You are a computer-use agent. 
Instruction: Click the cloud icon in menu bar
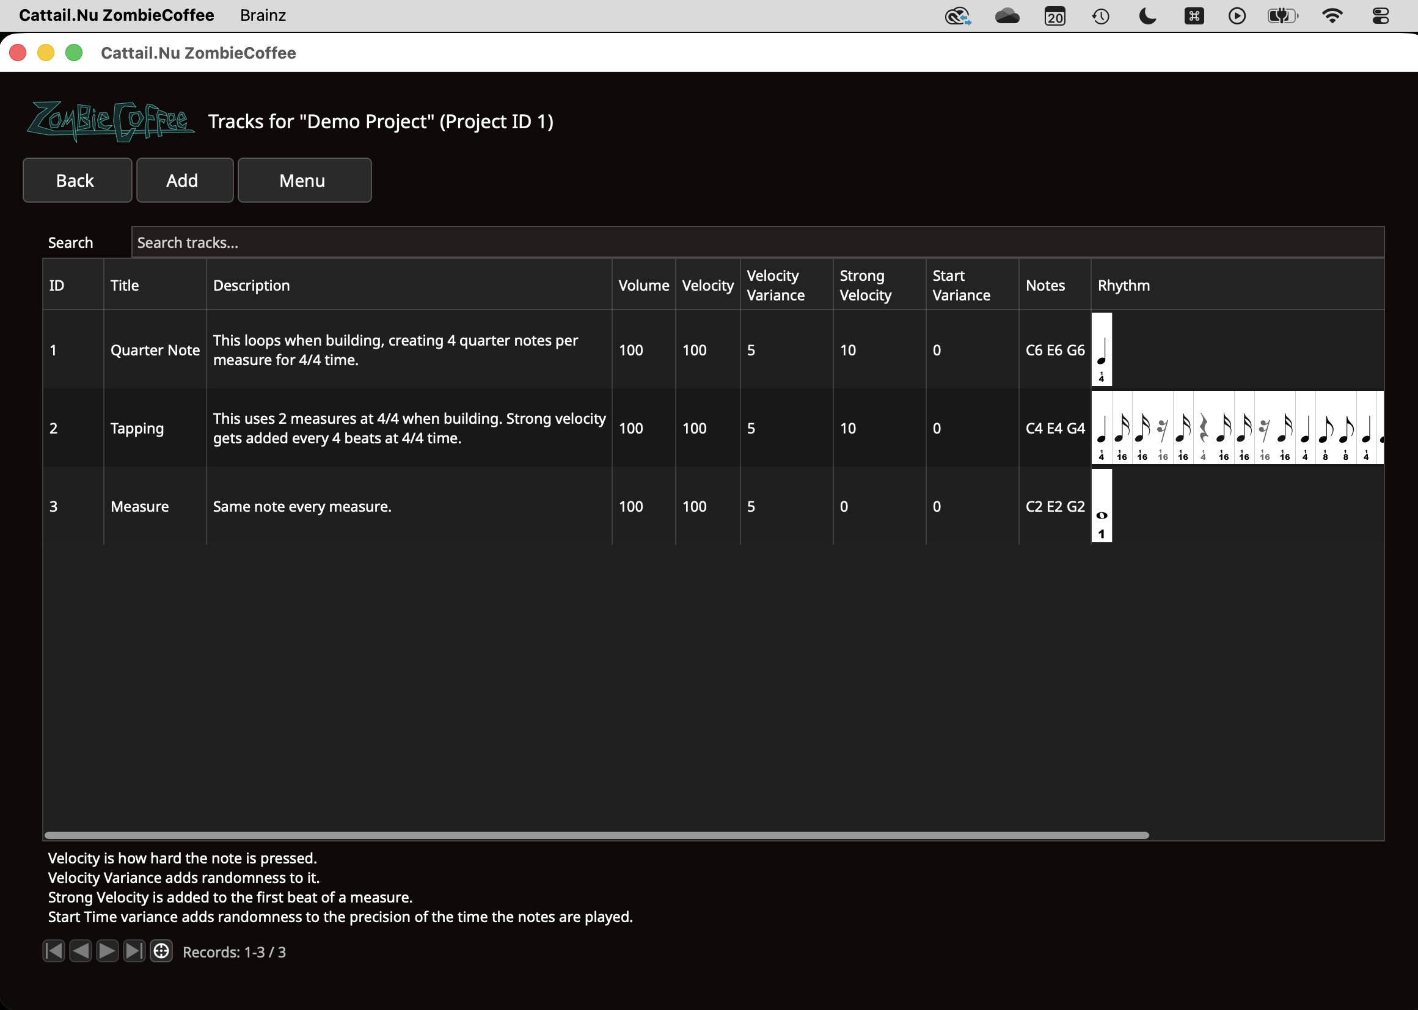pyautogui.click(x=1007, y=15)
